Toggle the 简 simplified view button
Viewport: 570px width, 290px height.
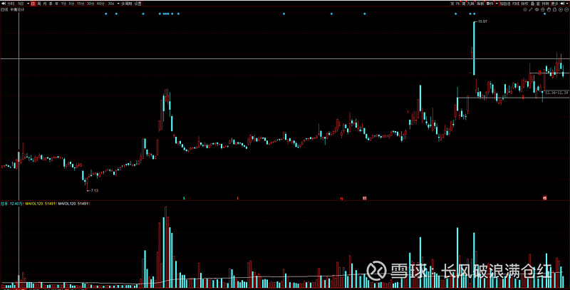pos(464,4)
